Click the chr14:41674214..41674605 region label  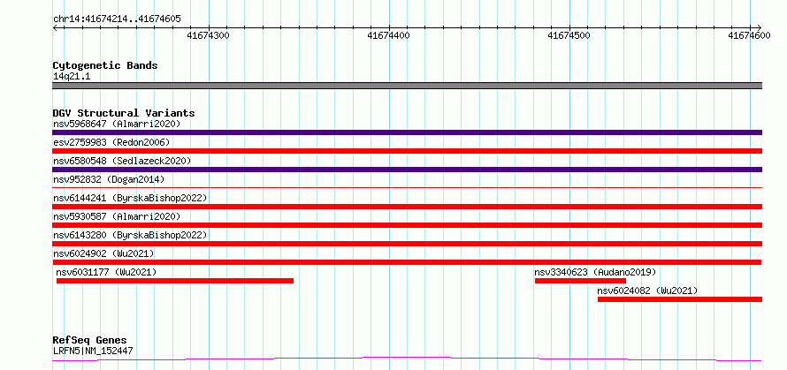(x=117, y=19)
